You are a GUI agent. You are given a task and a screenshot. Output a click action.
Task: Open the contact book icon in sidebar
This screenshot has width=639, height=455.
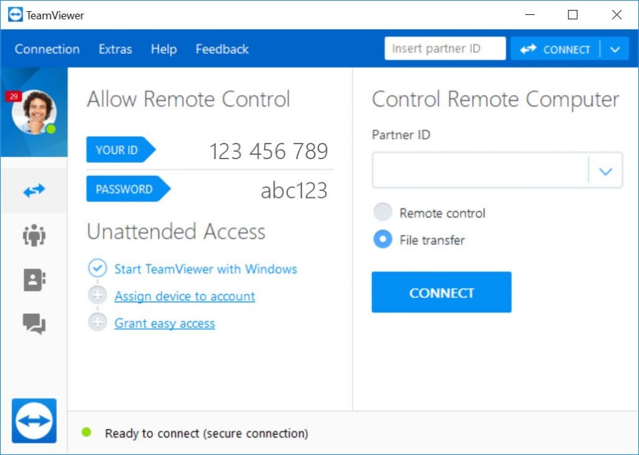coord(34,280)
